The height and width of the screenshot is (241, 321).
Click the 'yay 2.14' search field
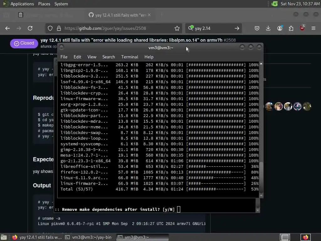[x=213, y=28]
